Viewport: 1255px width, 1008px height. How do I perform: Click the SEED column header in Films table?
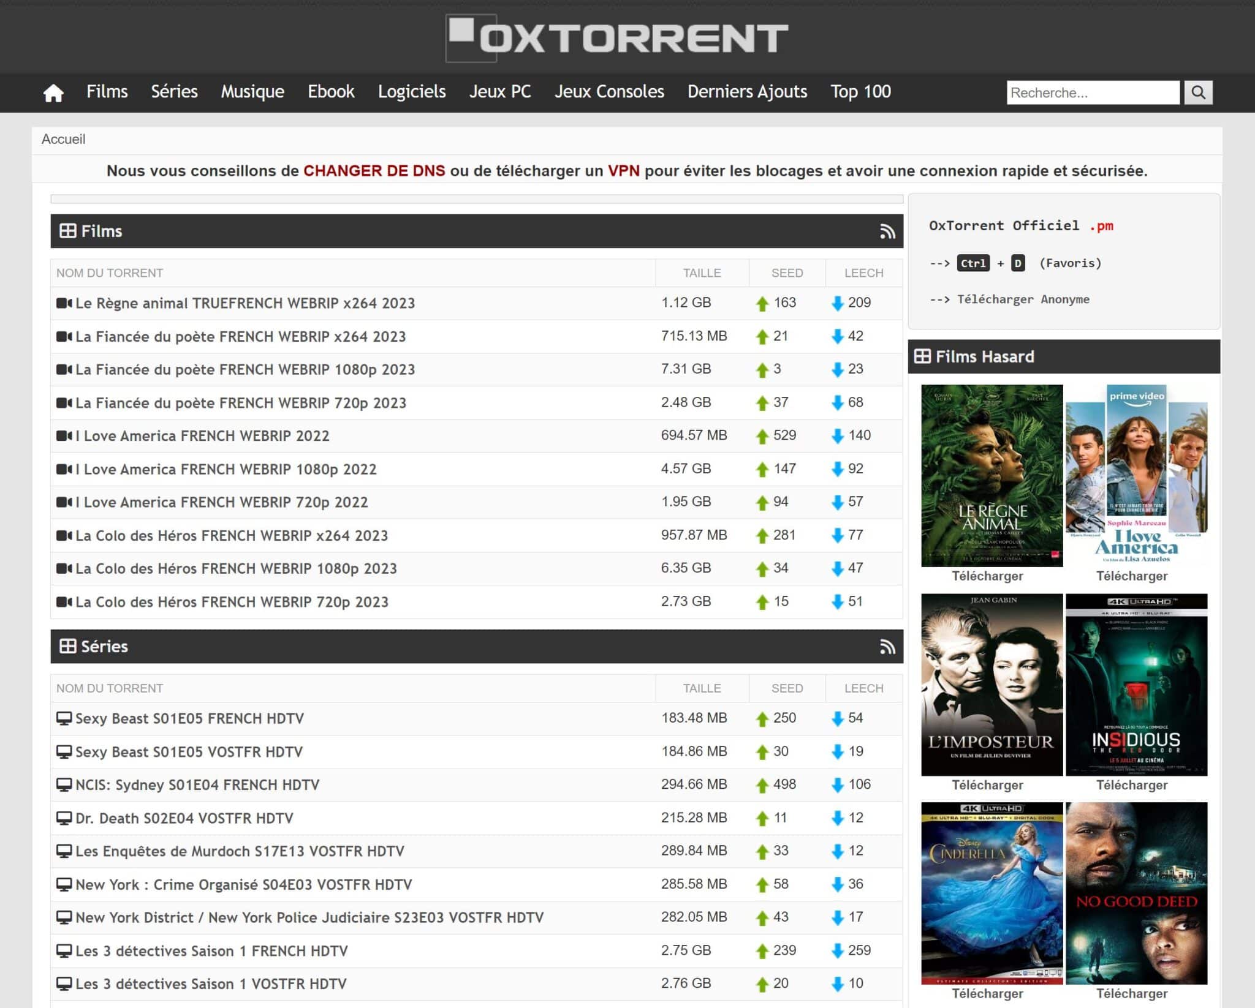pyautogui.click(x=787, y=273)
